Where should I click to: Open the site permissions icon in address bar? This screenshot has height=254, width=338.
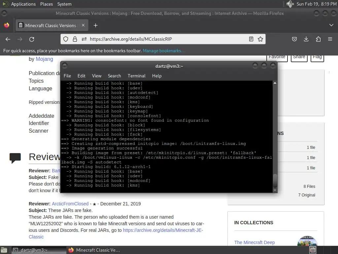(84, 39)
